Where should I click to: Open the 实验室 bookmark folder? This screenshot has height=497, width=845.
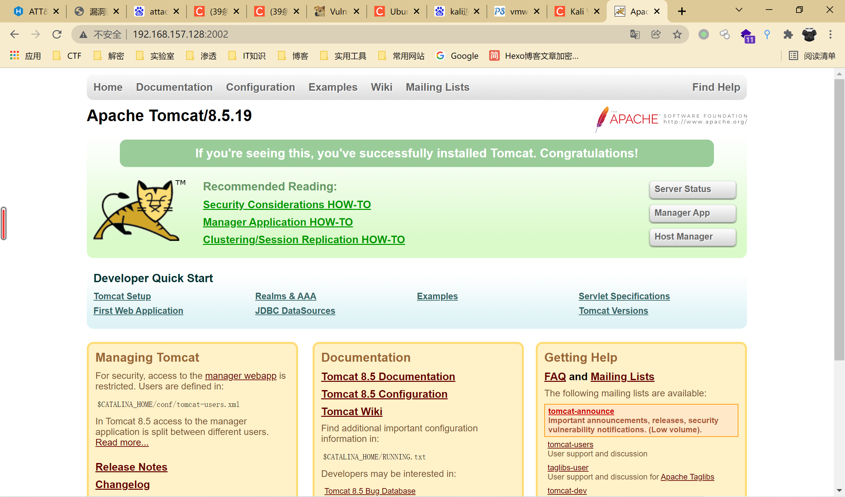point(155,56)
